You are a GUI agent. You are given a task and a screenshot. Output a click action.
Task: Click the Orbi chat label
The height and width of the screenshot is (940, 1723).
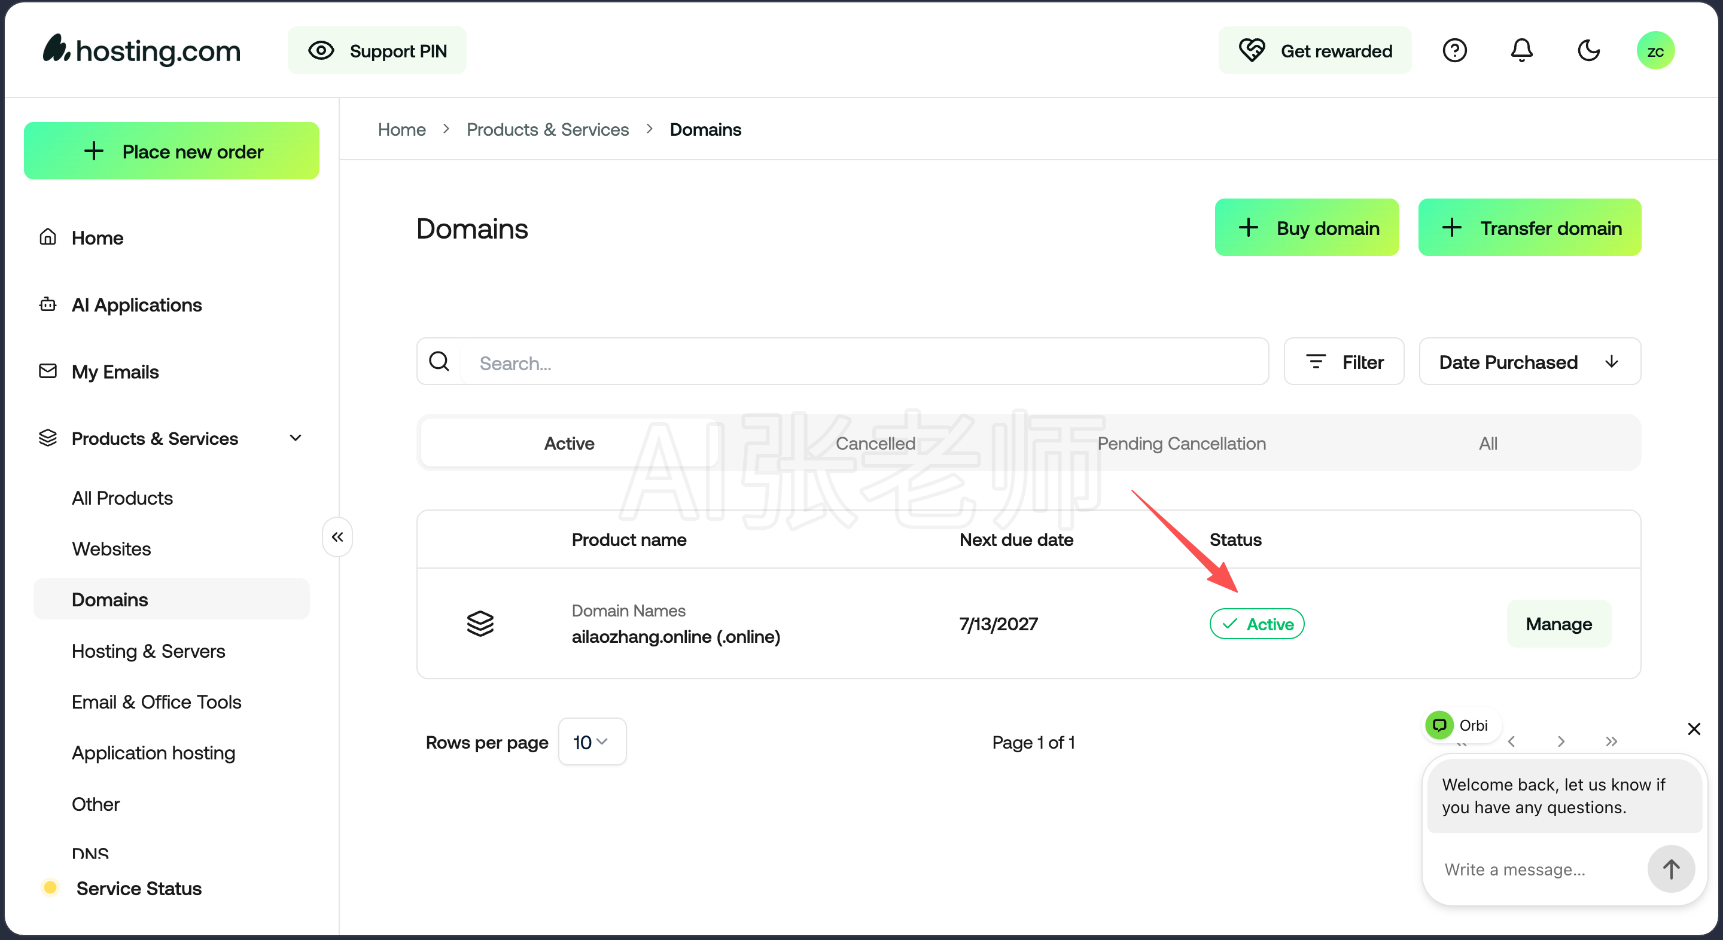point(1474,725)
